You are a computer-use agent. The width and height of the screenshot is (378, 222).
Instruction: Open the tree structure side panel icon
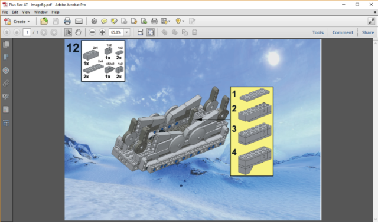pyautogui.click(x=6, y=123)
